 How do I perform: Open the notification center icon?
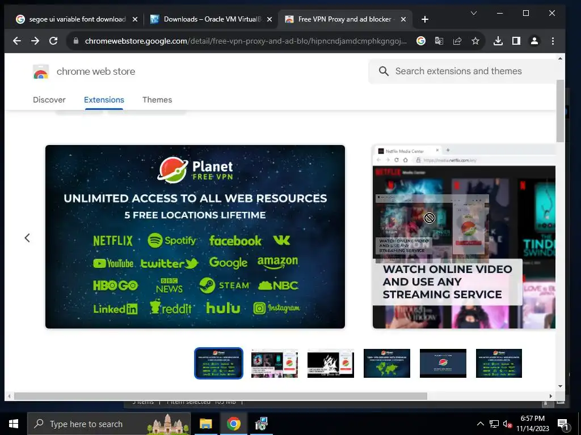pyautogui.click(x=563, y=425)
